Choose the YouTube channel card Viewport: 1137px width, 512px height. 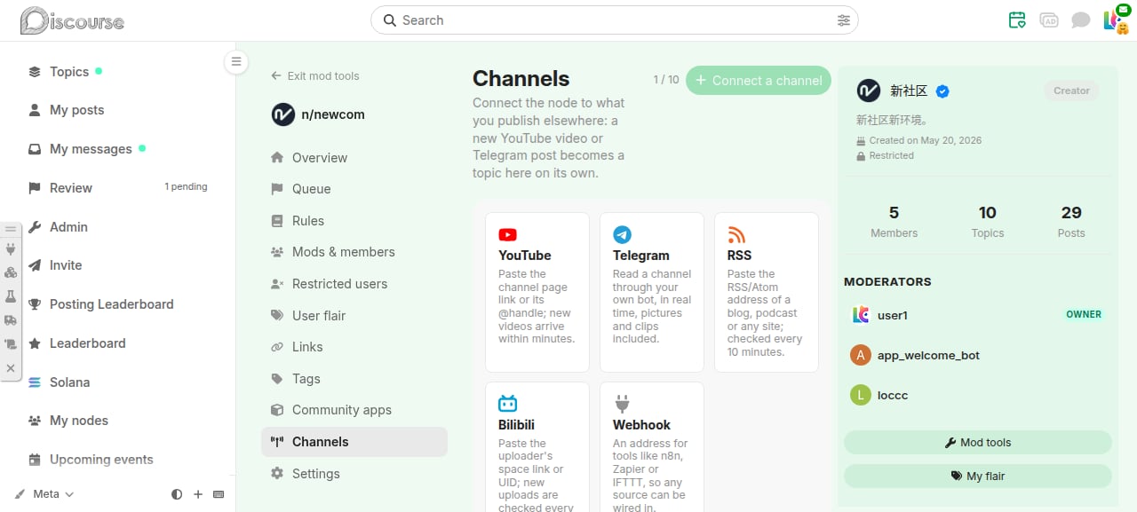tap(537, 292)
